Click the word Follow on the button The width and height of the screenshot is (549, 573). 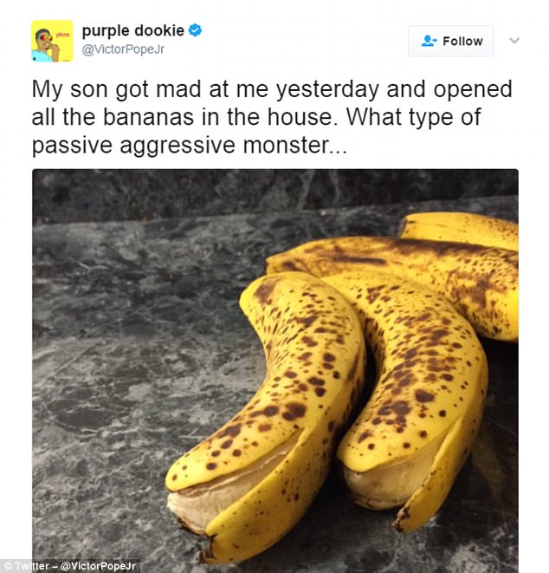[462, 42]
